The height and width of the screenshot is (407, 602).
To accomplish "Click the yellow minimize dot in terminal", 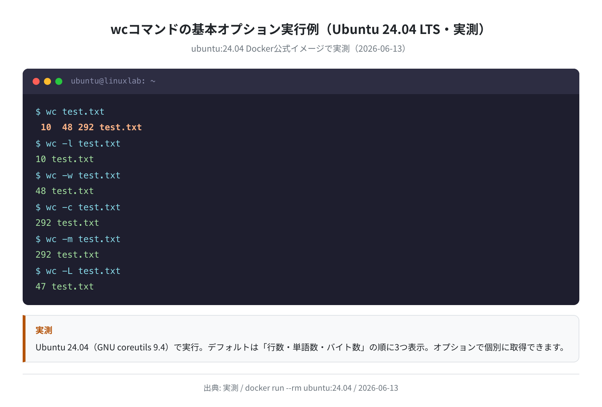I will point(47,81).
